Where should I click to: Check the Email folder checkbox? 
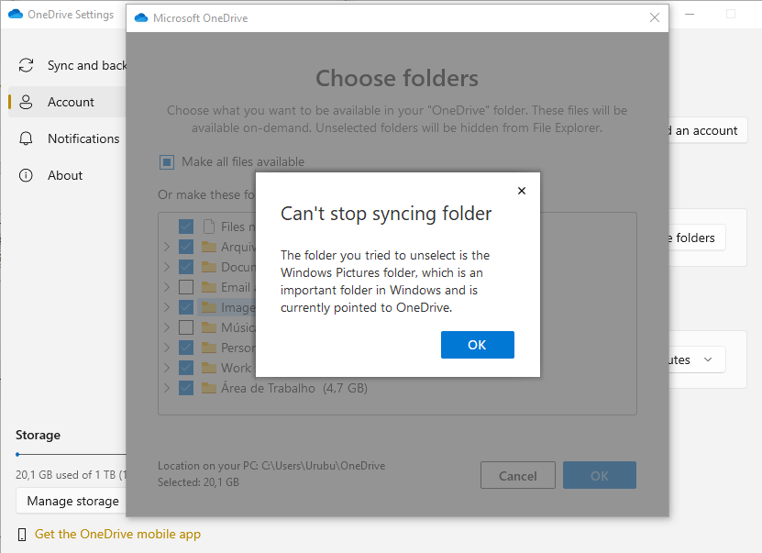coord(186,287)
